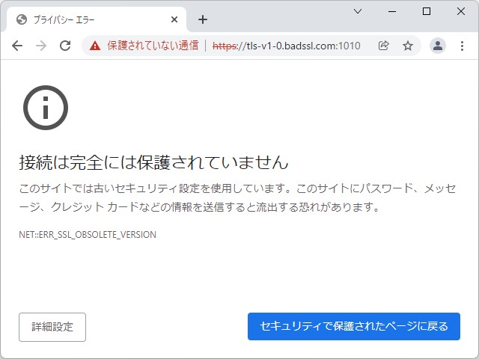Minimize the browser window
This screenshot has height=359, width=479.
pyautogui.click(x=392, y=12)
